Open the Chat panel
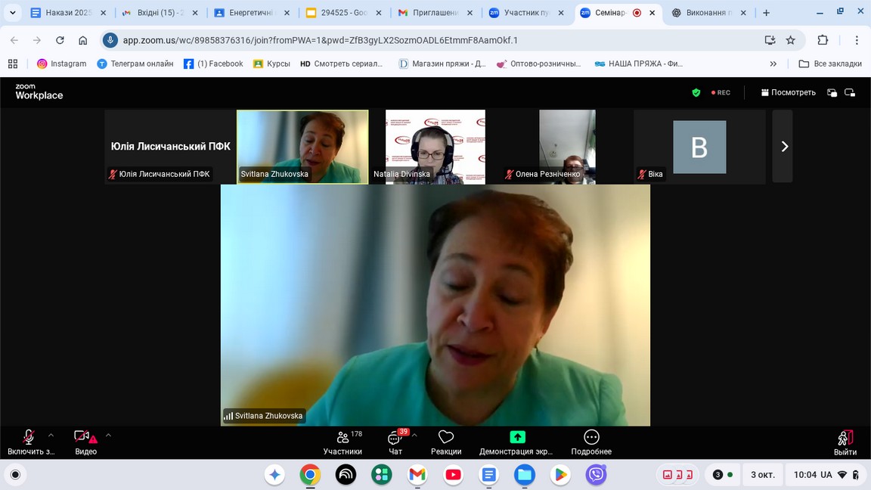Viewport: 871px width, 490px height. (395, 442)
